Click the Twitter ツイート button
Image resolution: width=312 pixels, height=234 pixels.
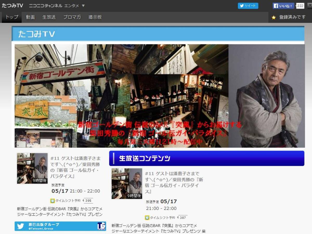click(x=248, y=6)
